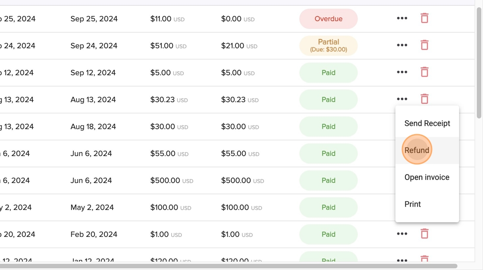Screen dimensions: 483x270
Task: Click the Paid badge on the $100.00 invoice
Action: pyautogui.click(x=328, y=207)
